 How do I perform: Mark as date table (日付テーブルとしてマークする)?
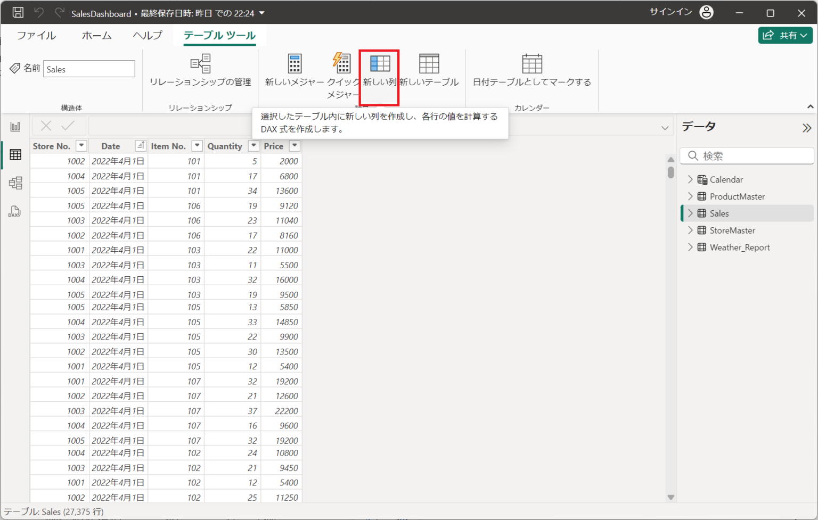pos(531,64)
